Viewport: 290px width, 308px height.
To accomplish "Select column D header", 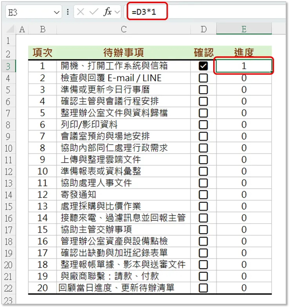I will [203, 29].
